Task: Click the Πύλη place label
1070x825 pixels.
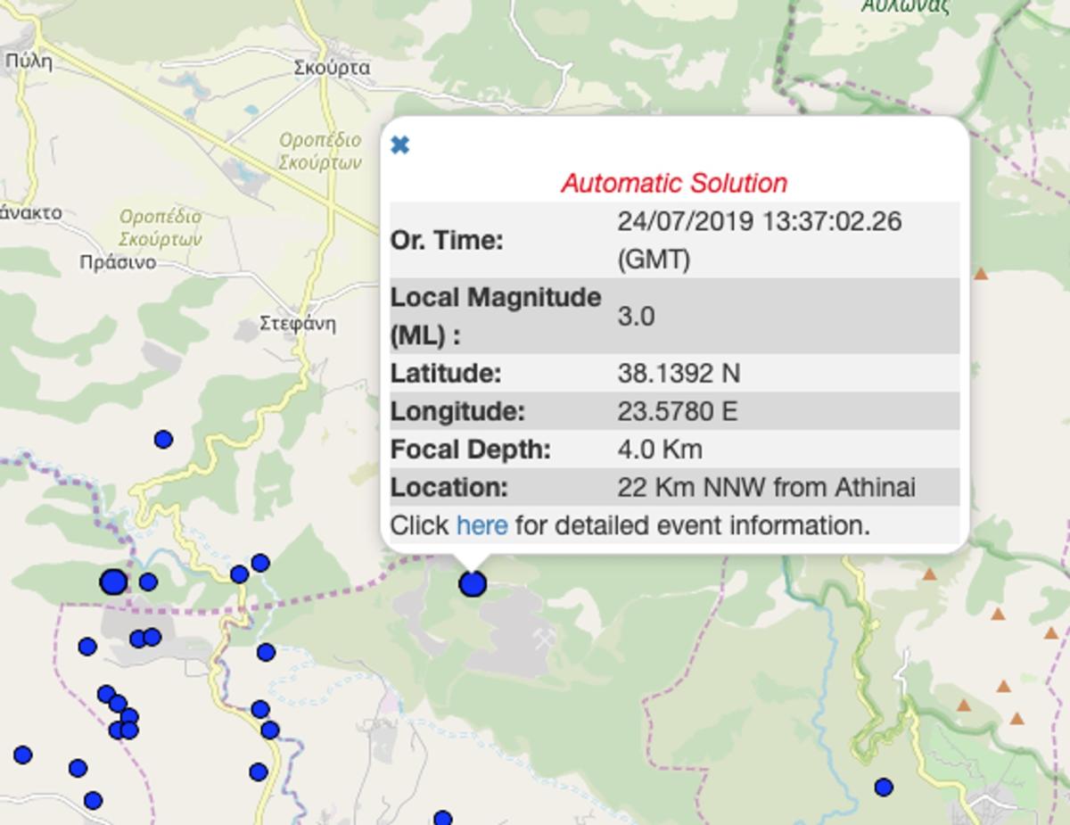Action: [x=29, y=62]
